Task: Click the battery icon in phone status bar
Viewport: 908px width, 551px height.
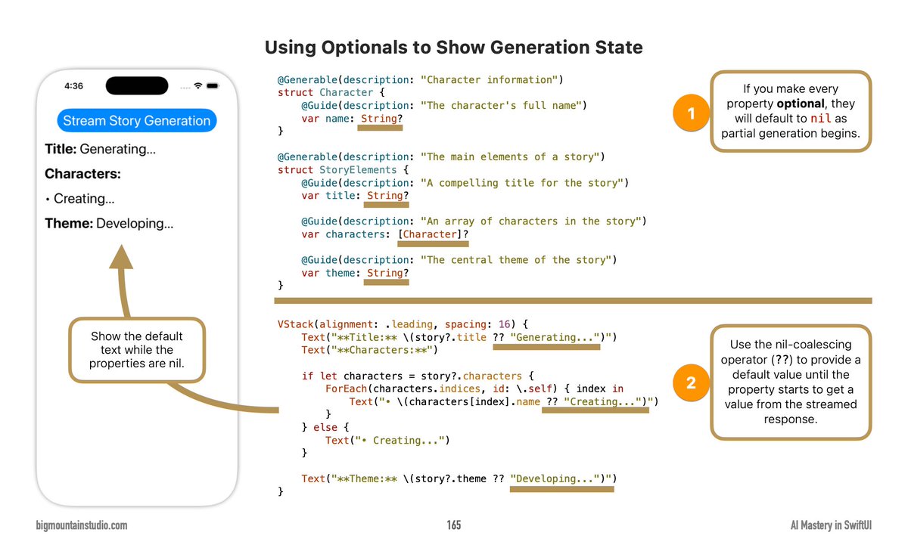Action: point(214,86)
